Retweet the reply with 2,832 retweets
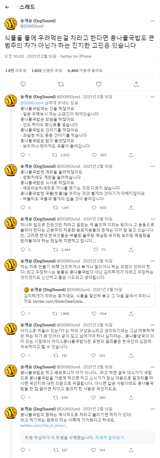 (x=55, y=155)
